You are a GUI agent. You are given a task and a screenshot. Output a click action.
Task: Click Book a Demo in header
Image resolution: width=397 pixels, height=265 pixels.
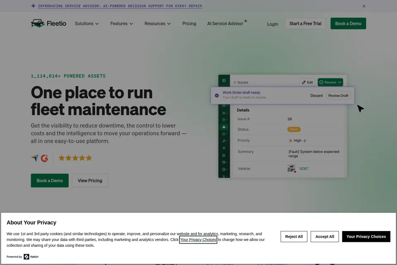[348, 24]
